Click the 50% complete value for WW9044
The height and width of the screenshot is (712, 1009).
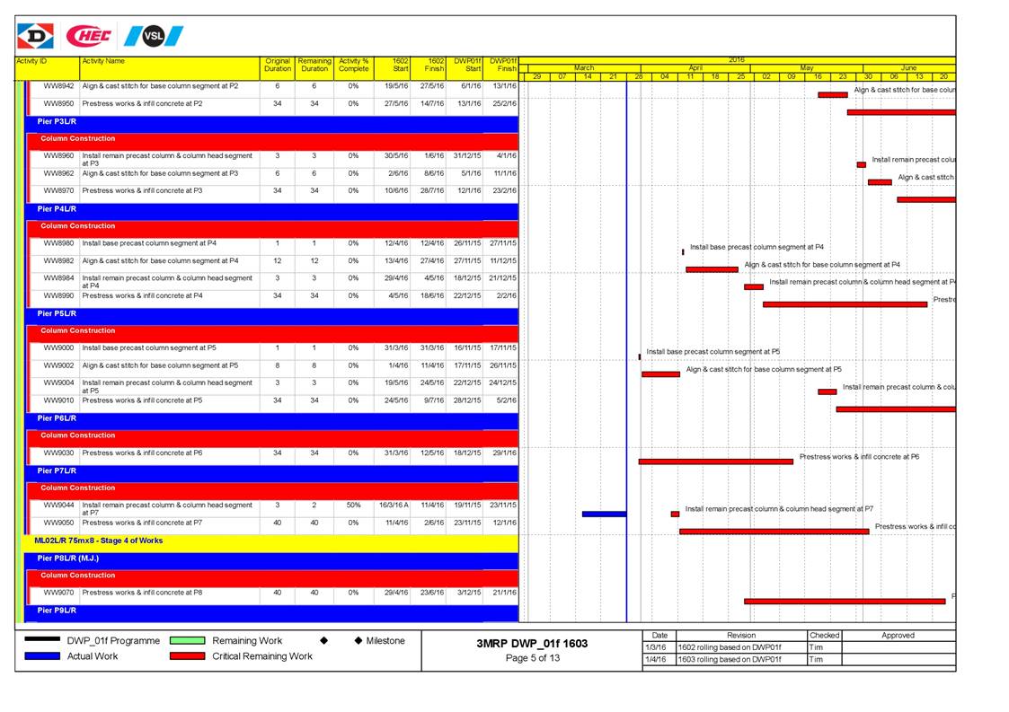click(354, 505)
